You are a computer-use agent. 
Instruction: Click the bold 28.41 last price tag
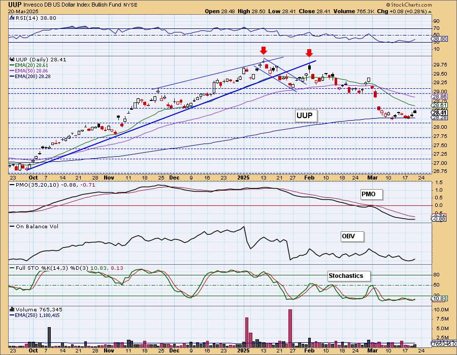pos(440,113)
